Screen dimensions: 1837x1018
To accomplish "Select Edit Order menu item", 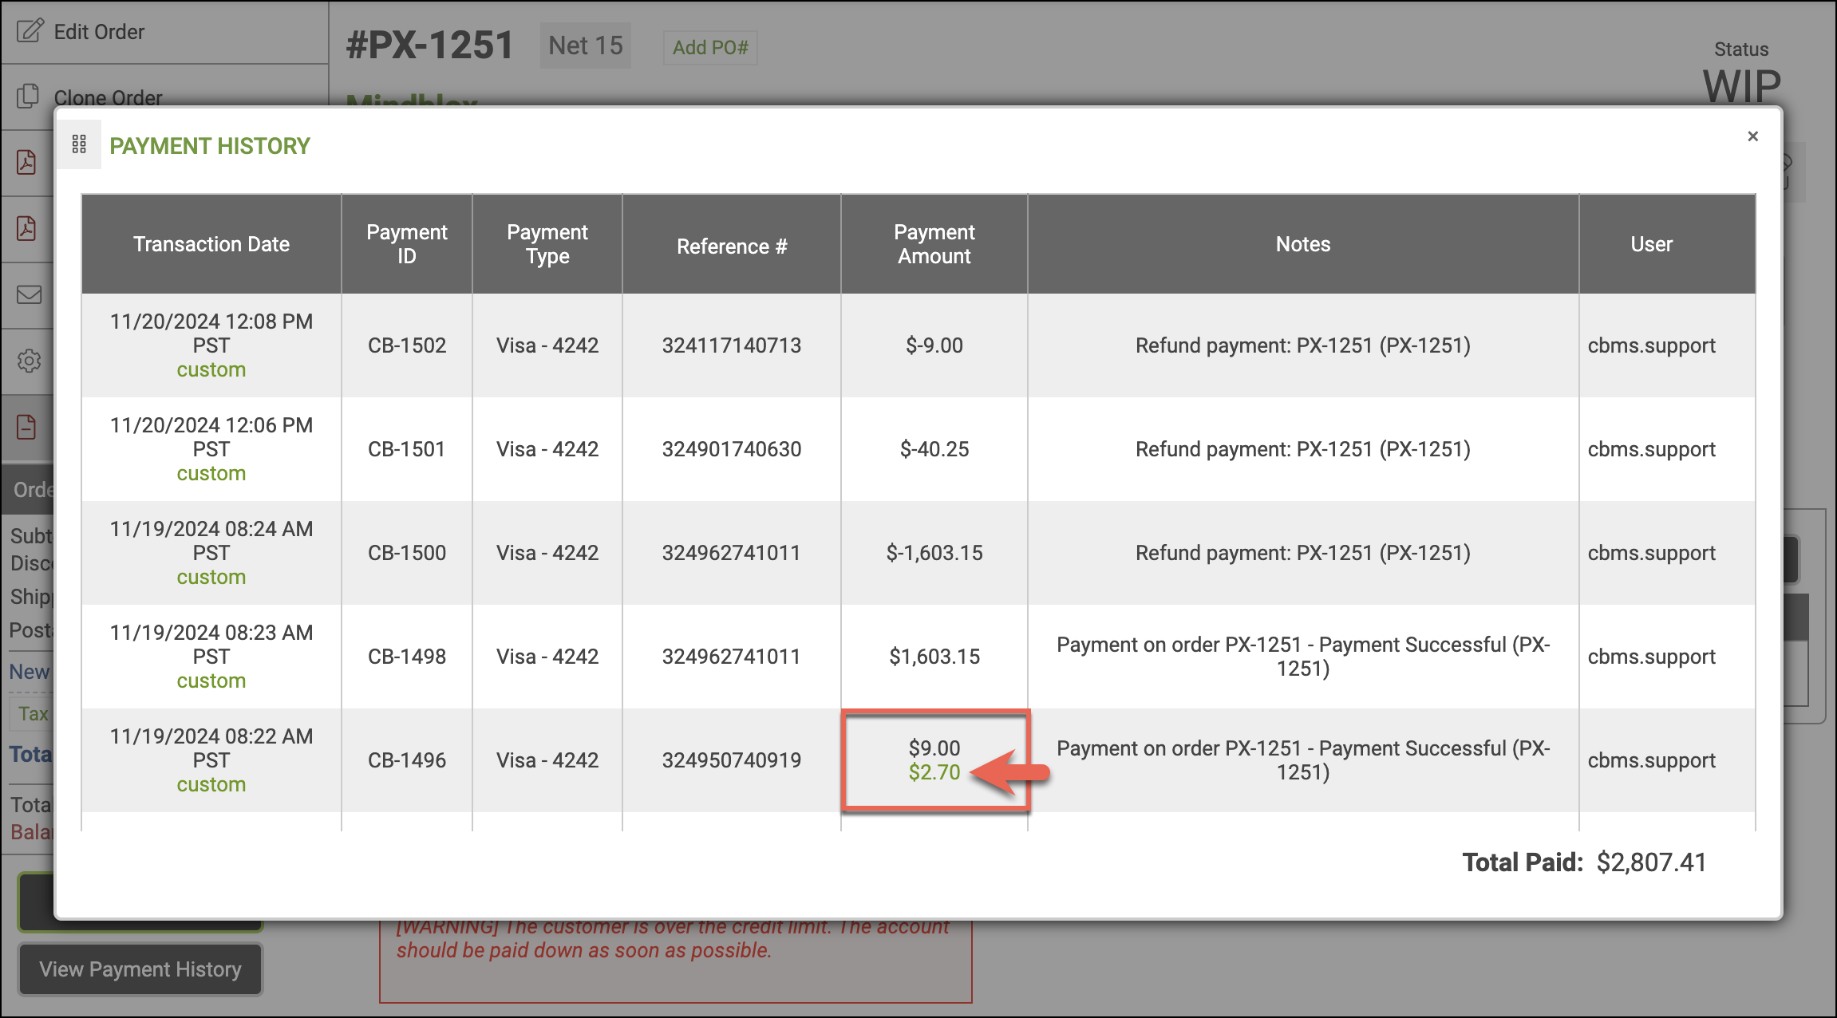I will [99, 32].
